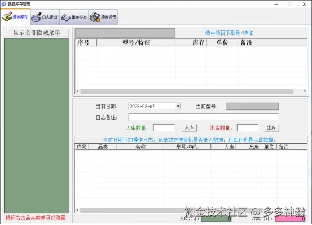The image size is (312, 225).
Task: Click the gray 当前型号 field
Action: [x=252, y=106]
